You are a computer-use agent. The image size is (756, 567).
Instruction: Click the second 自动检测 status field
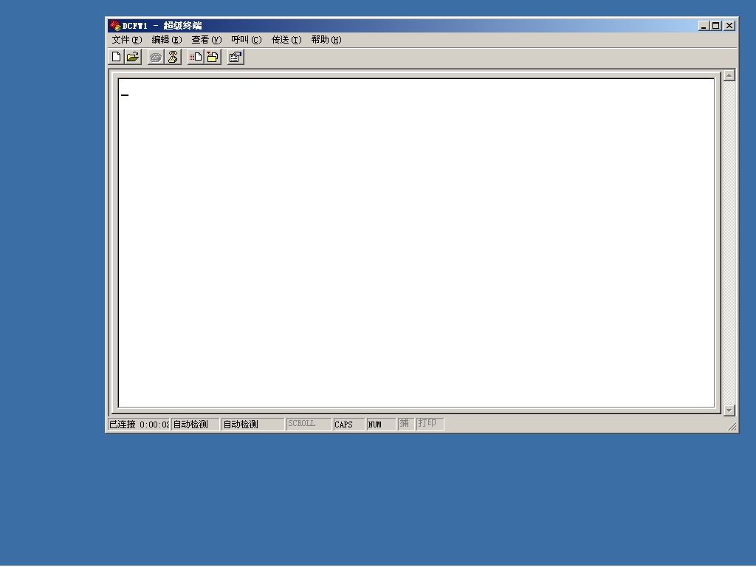(x=252, y=425)
